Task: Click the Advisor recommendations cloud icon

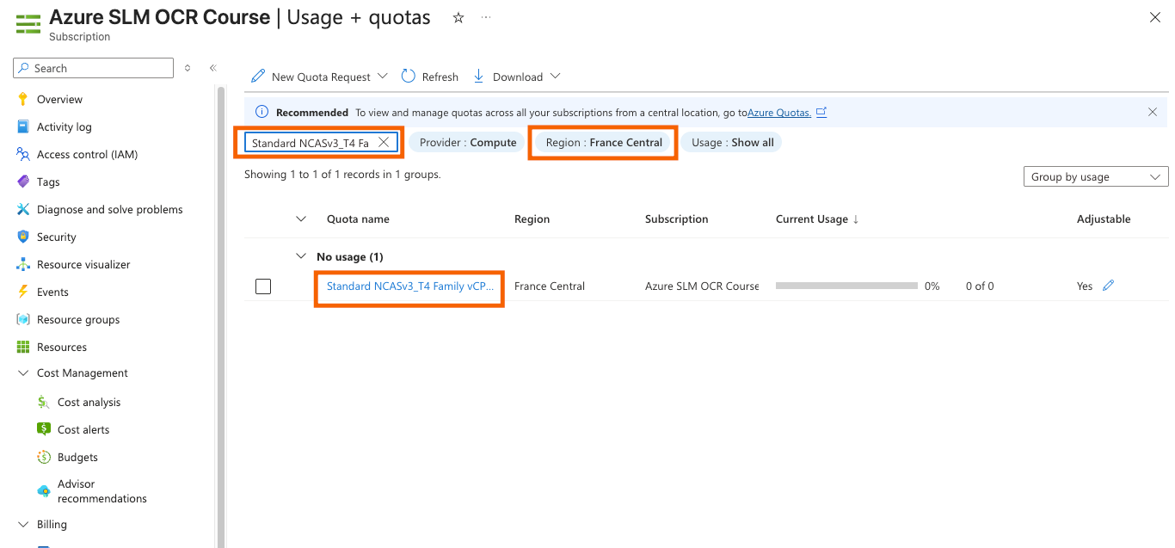Action: coord(44,491)
